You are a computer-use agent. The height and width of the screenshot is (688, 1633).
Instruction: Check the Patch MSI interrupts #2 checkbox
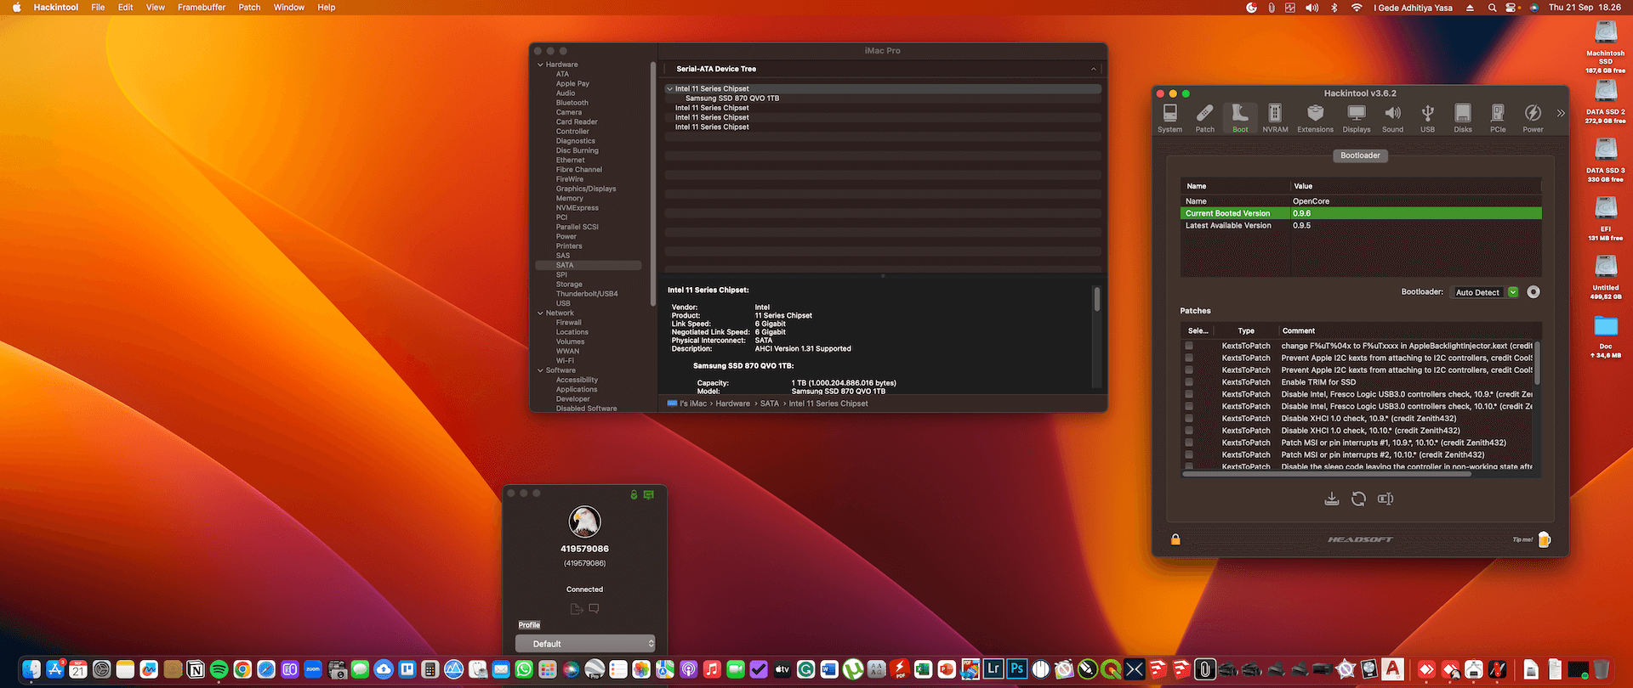tap(1189, 454)
